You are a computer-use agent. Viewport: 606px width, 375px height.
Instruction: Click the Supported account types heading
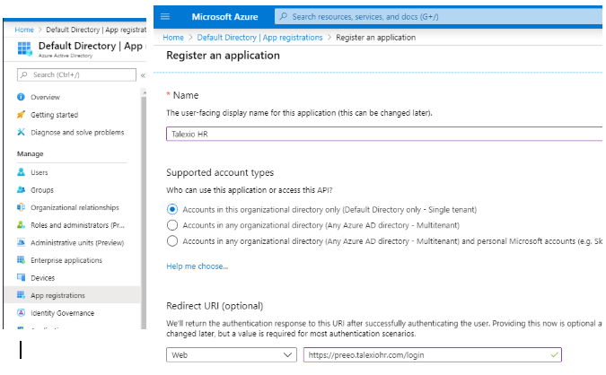(220, 172)
